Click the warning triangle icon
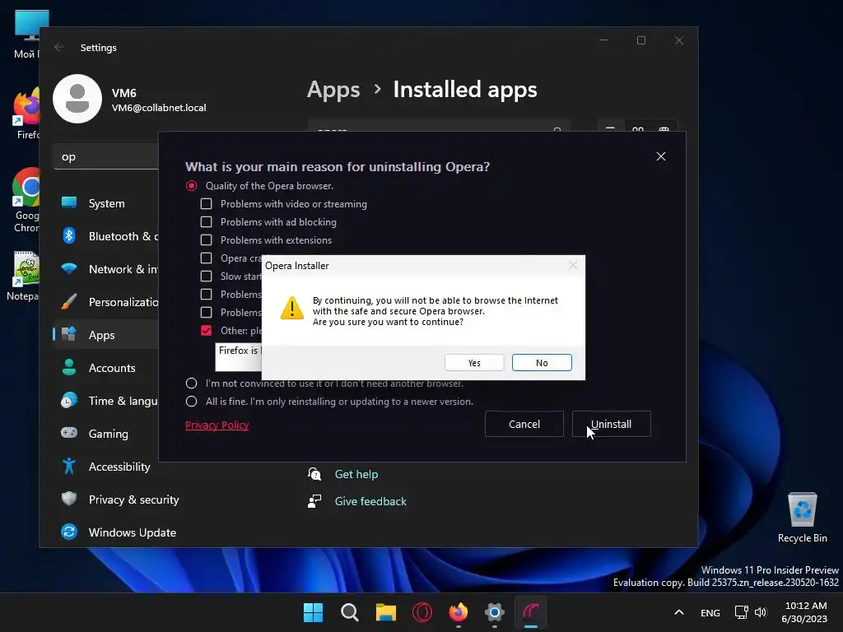843x632 pixels. 292,309
